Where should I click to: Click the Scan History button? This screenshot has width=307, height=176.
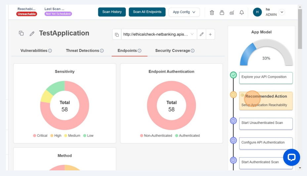click(x=112, y=12)
